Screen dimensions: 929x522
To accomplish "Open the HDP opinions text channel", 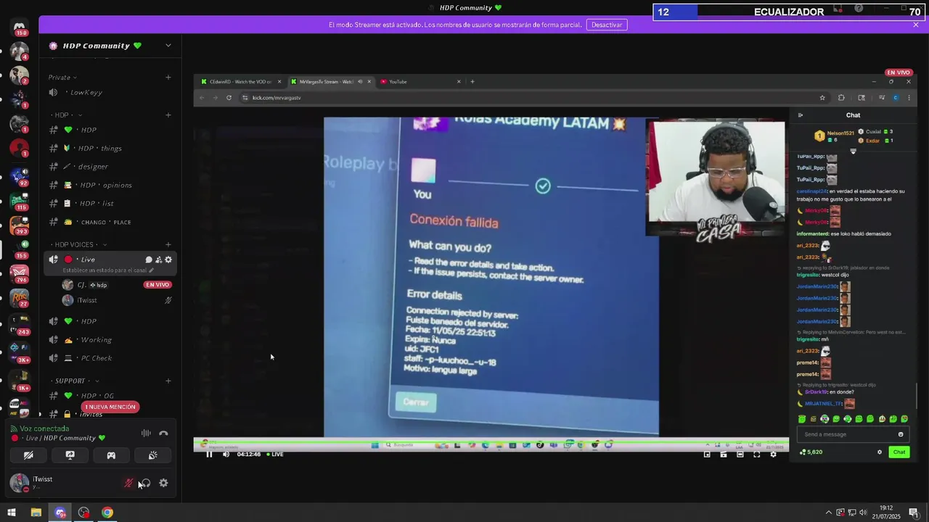I will (x=109, y=186).
